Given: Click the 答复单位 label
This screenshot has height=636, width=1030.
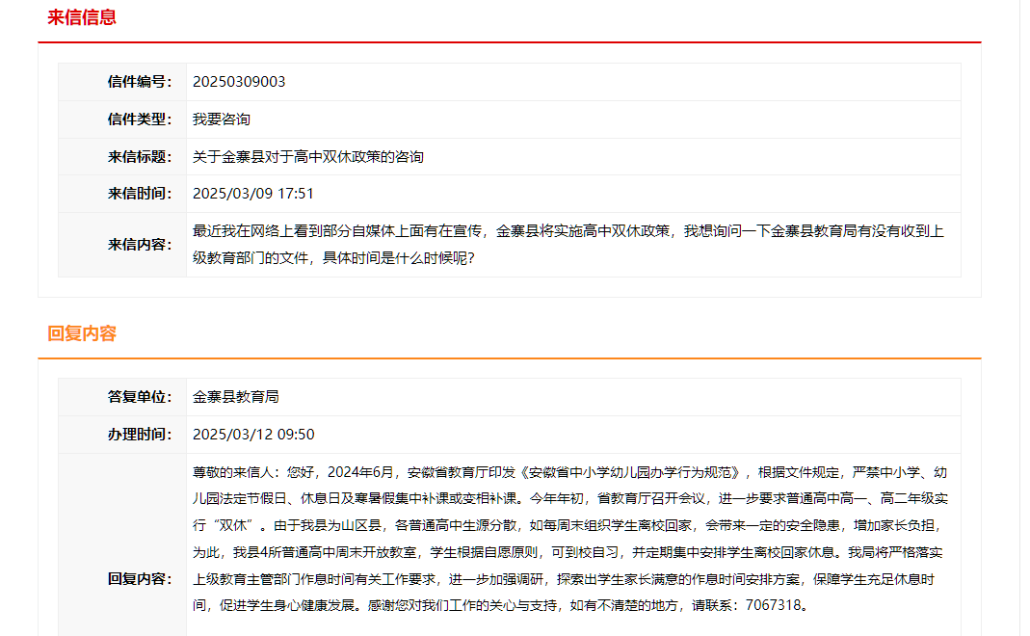Looking at the screenshot, I should click(x=140, y=397).
